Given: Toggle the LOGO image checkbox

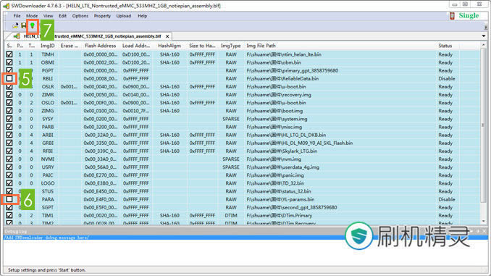Looking at the screenshot, I should coord(9,183).
